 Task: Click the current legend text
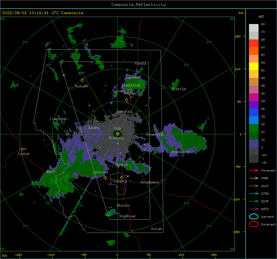pyautogui.click(x=267, y=217)
